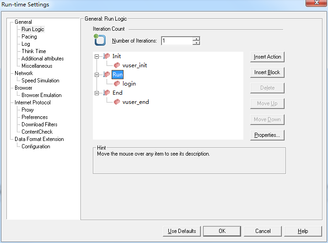The height and width of the screenshot is (243, 328).
Task: Close the Run-time Settings window
Action: pos(316,2)
